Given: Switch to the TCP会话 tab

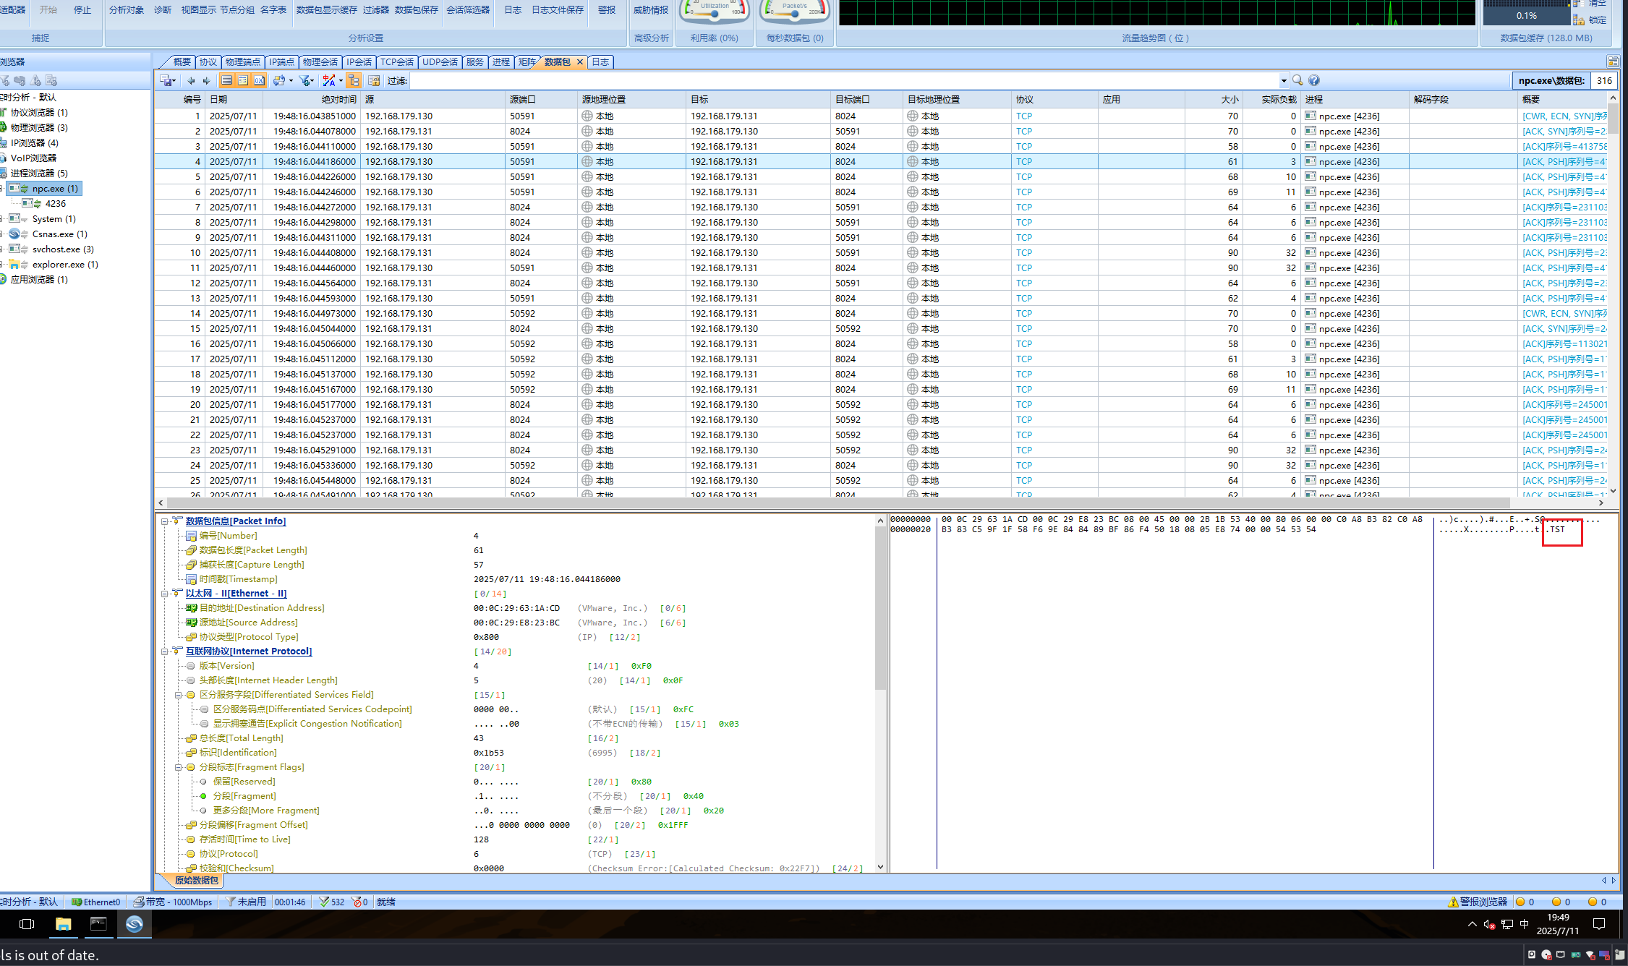Looking at the screenshot, I should click(396, 62).
